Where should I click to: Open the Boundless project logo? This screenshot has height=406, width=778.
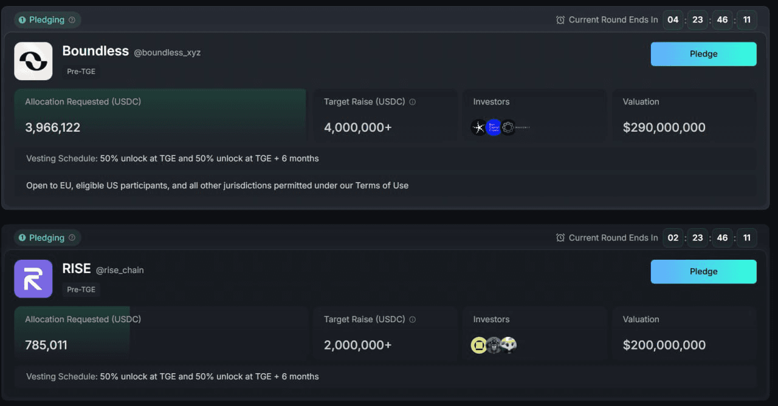pos(33,61)
